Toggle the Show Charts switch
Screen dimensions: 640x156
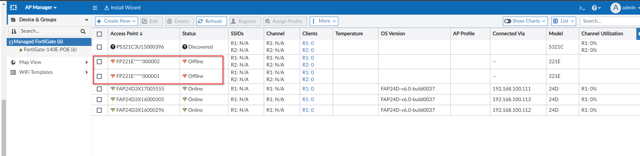pyautogui.click(x=508, y=21)
